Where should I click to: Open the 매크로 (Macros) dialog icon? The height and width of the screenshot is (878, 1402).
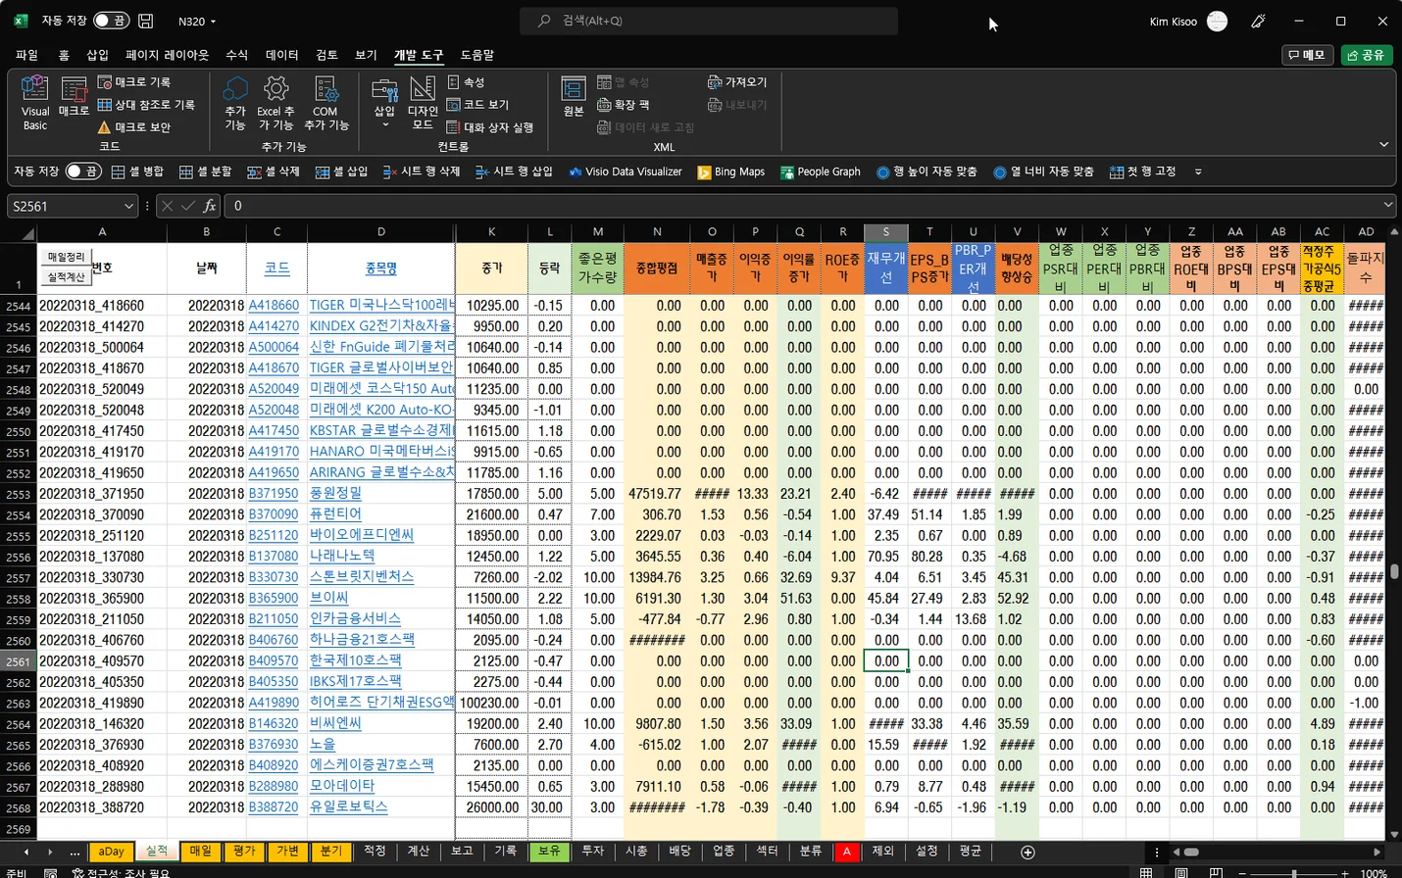point(74,96)
